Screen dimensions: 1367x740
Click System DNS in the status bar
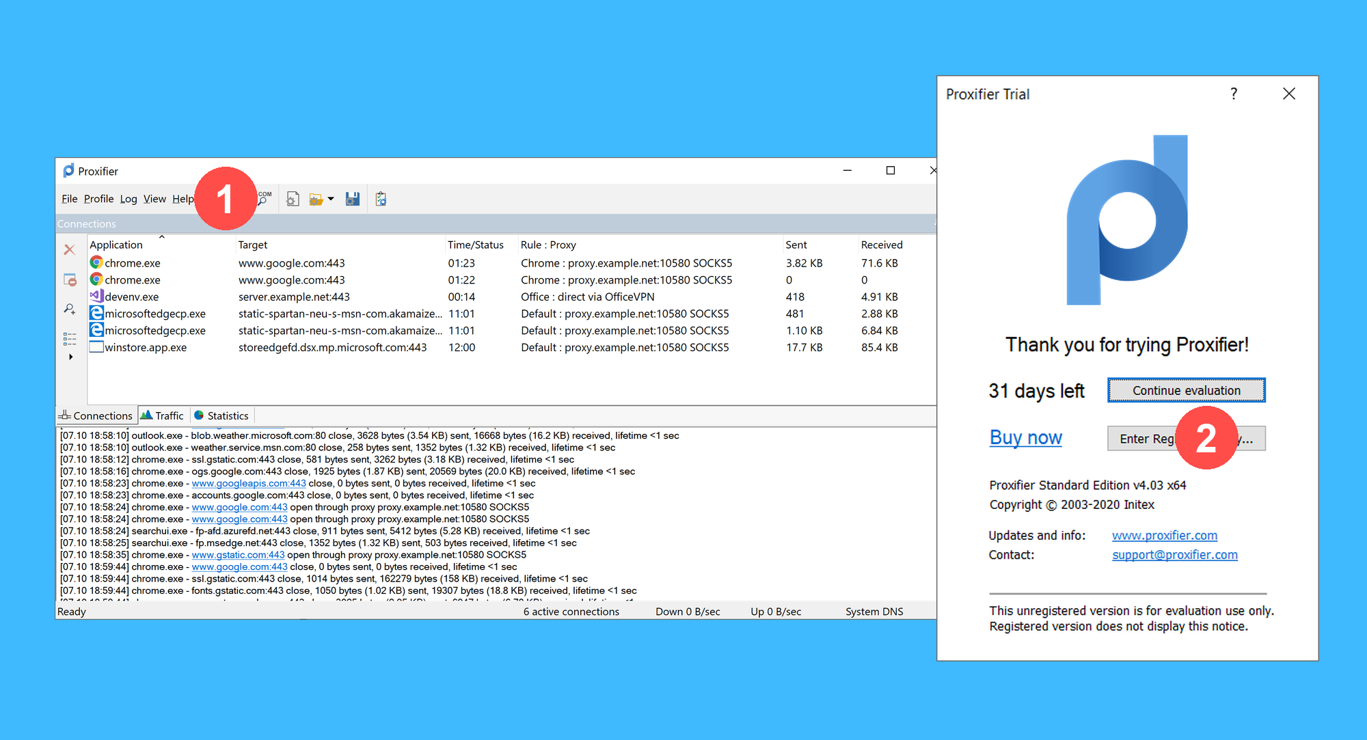pyautogui.click(x=874, y=612)
